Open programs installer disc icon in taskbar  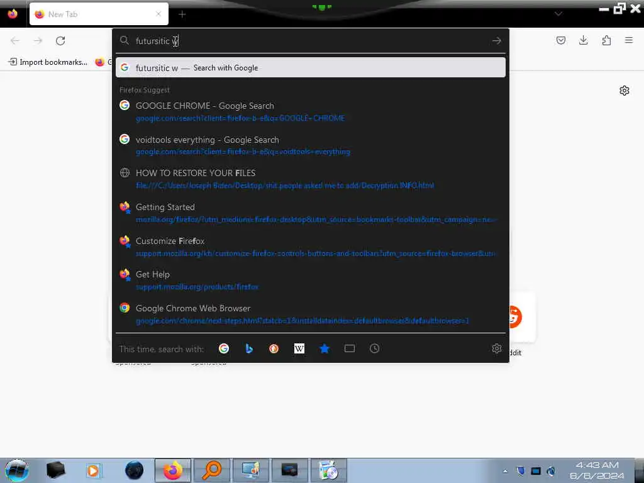click(x=328, y=470)
